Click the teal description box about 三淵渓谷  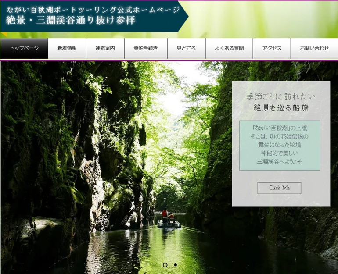point(280,146)
